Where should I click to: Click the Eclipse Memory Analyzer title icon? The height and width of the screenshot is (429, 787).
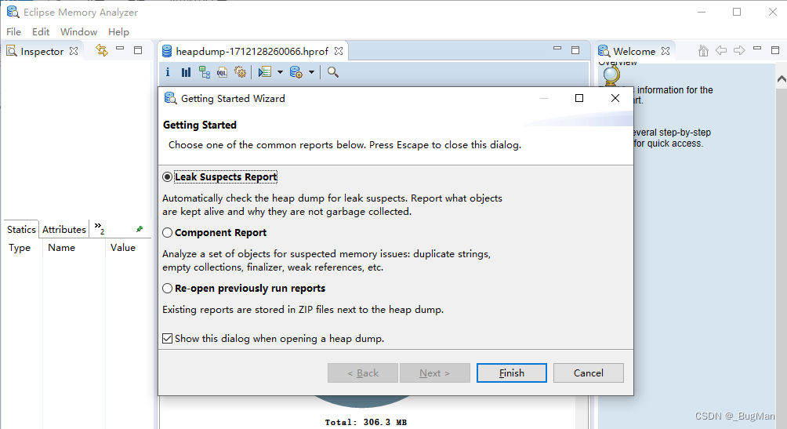[x=13, y=12]
